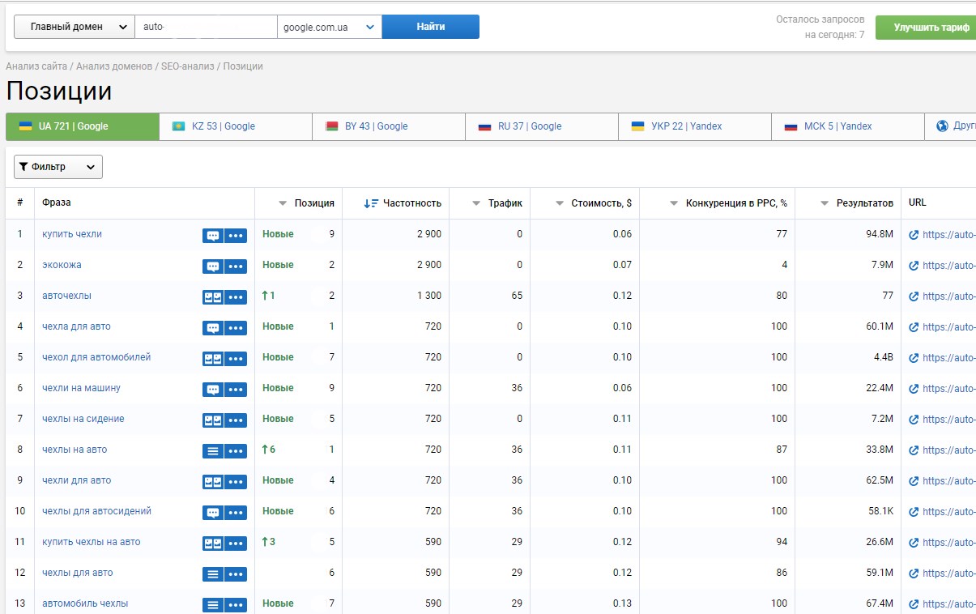Open three-dots menu for купить чехли
The image size is (976, 614).
pyautogui.click(x=236, y=236)
